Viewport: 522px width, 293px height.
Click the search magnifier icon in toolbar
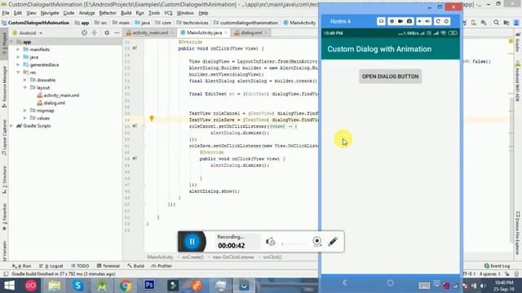click(497, 23)
